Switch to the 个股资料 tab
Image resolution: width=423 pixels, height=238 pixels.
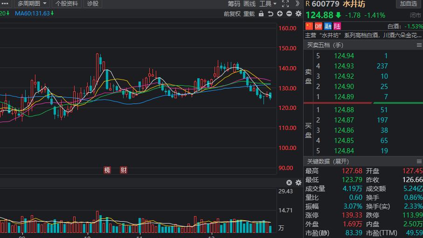66,4
